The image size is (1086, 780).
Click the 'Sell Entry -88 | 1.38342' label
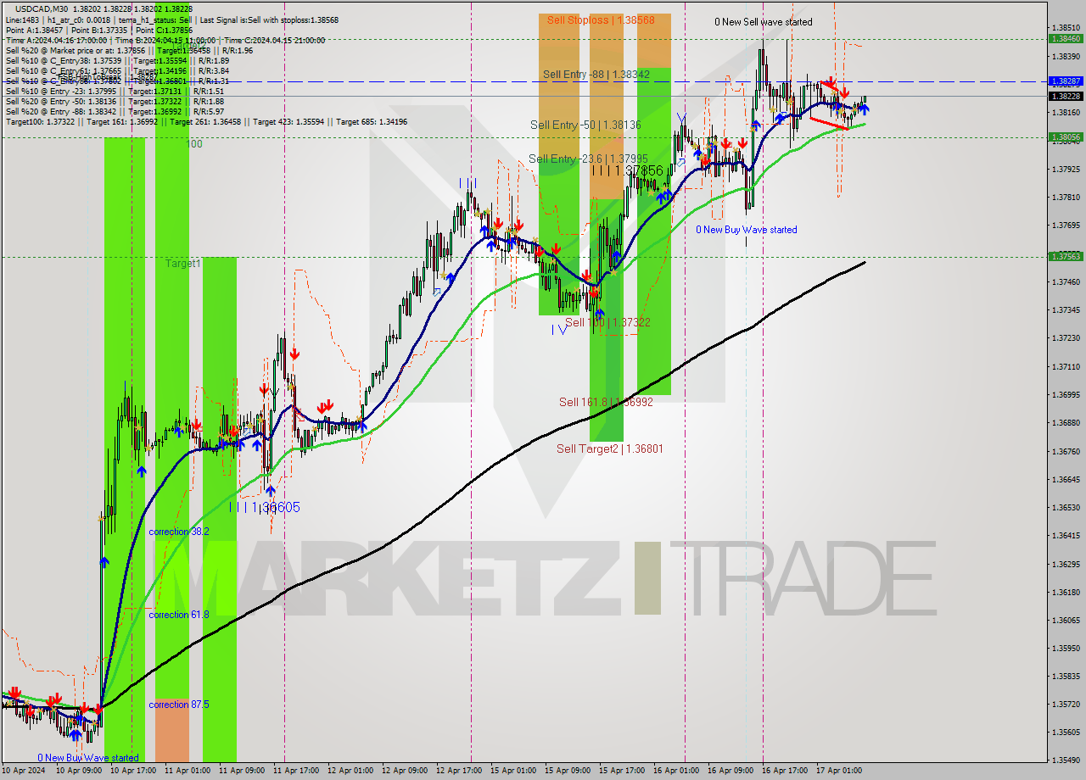(596, 75)
